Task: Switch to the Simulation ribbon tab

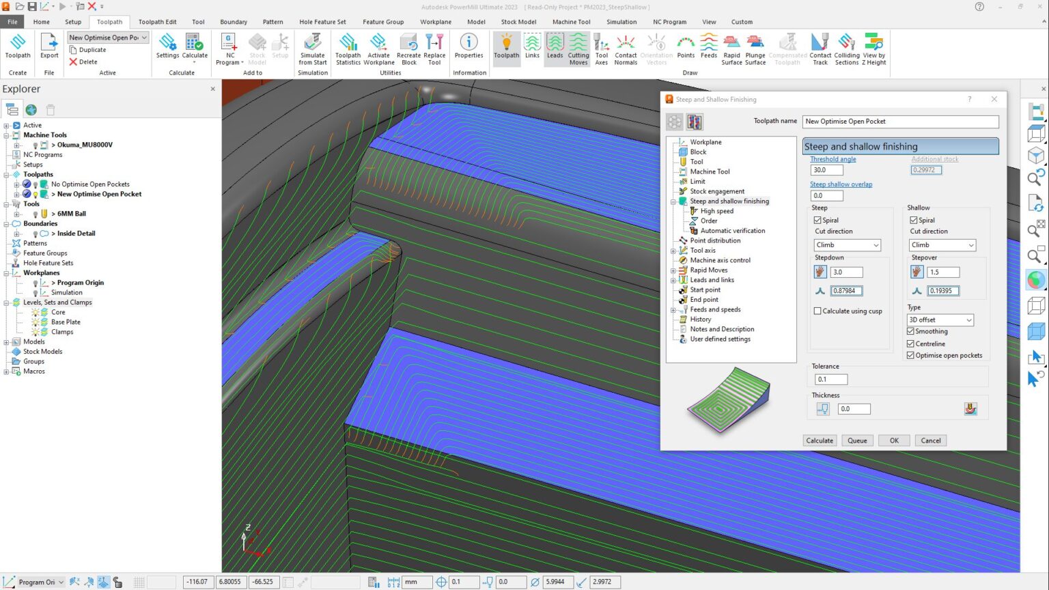Action: click(x=621, y=21)
